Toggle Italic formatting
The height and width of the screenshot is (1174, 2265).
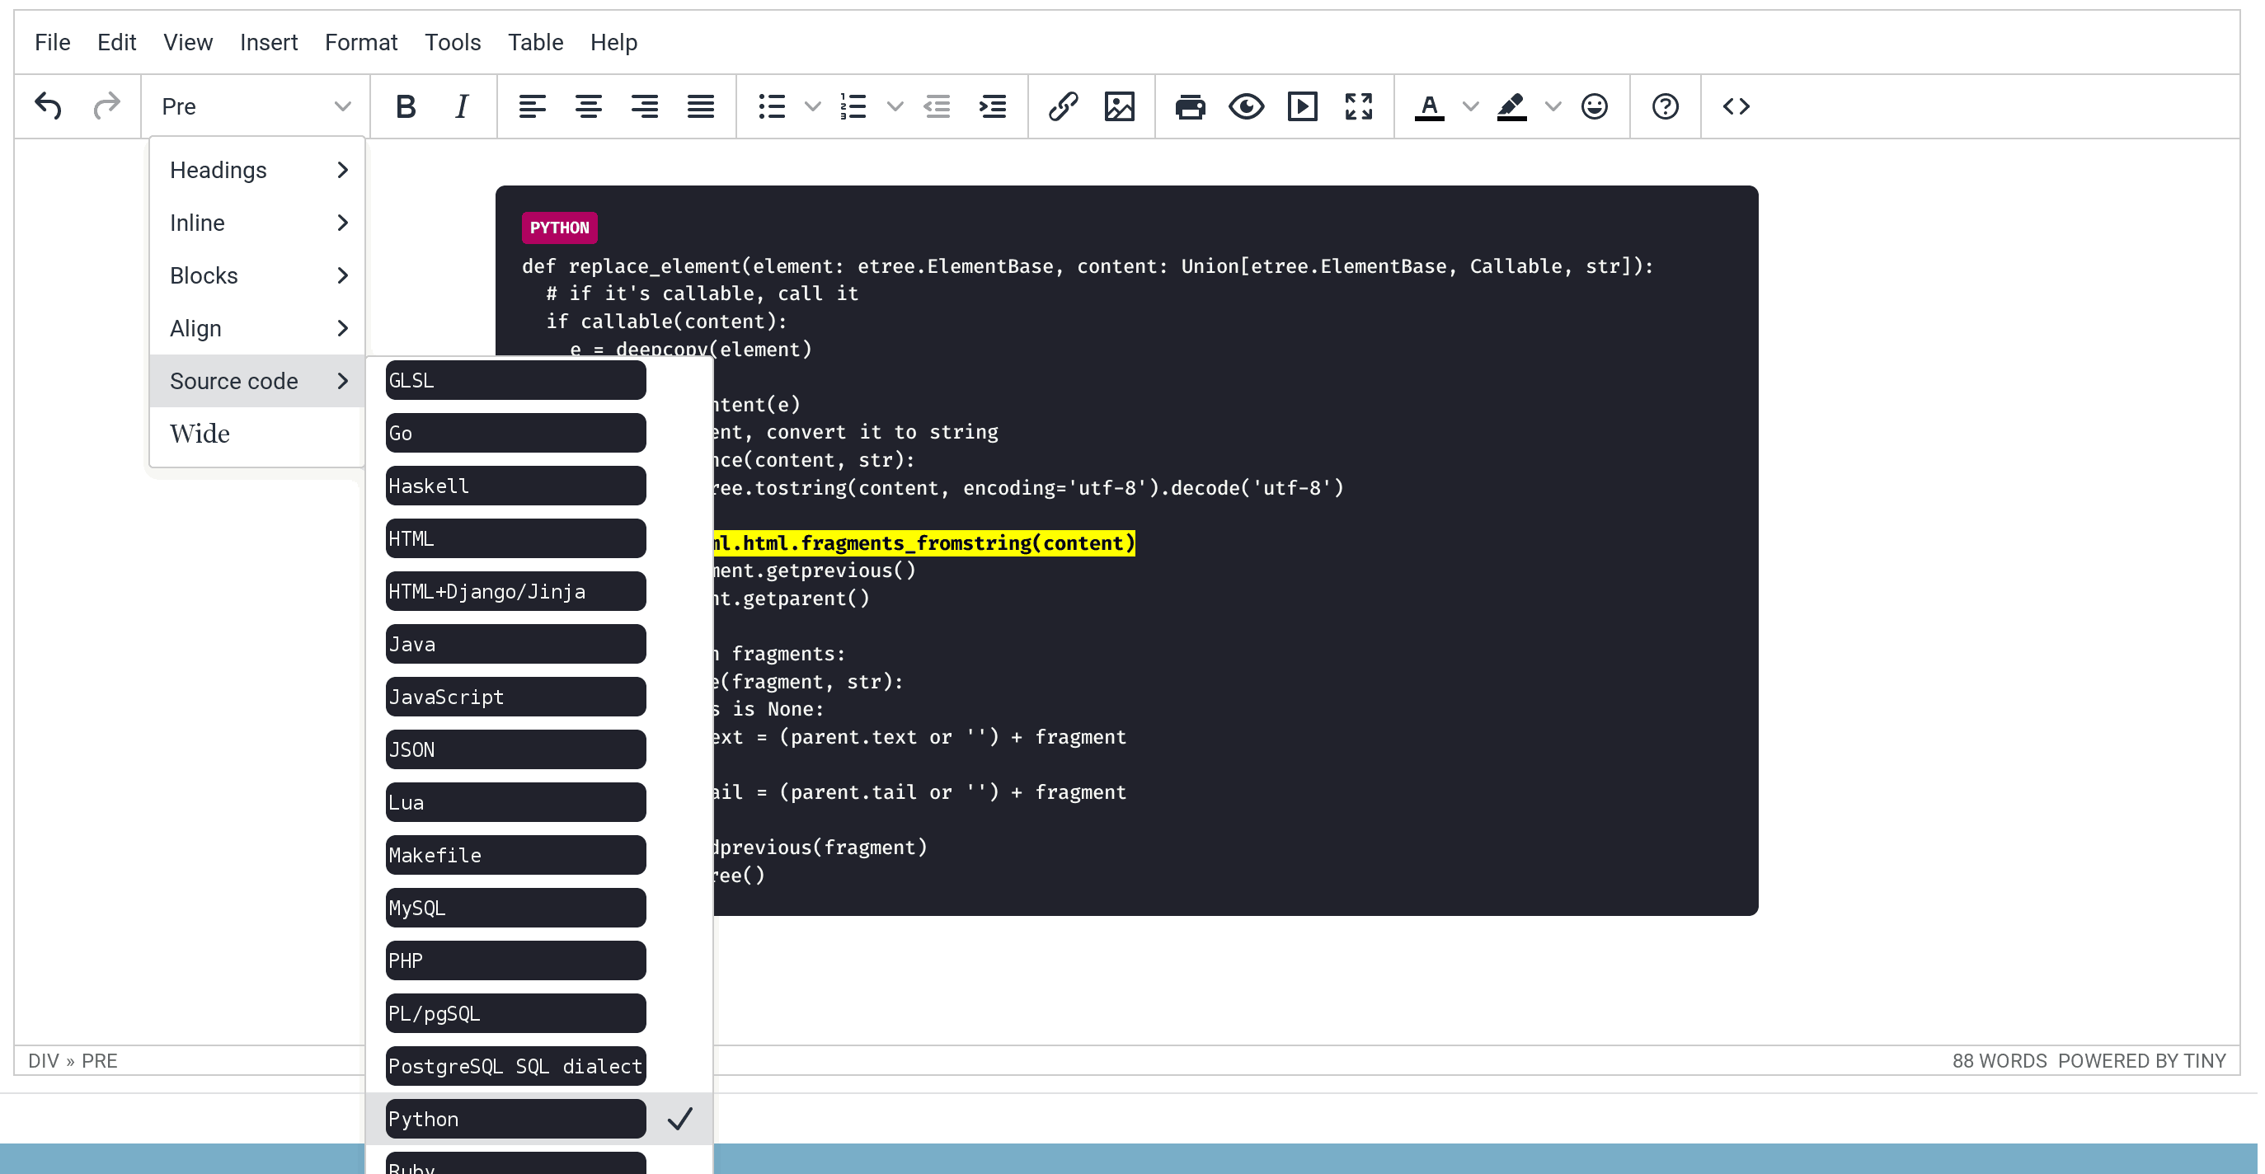[462, 106]
